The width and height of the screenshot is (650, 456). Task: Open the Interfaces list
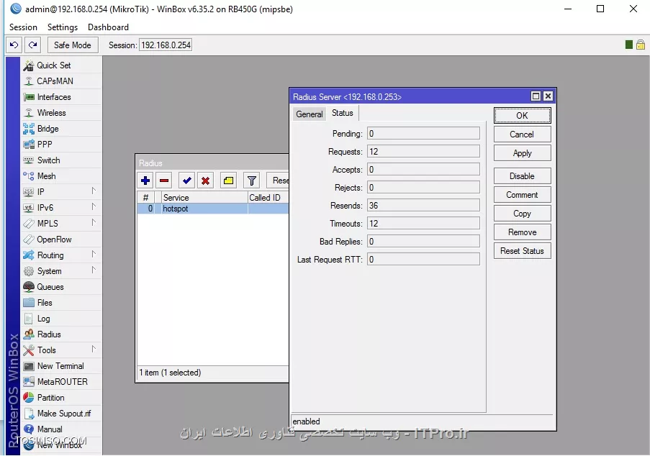coord(60,97)
